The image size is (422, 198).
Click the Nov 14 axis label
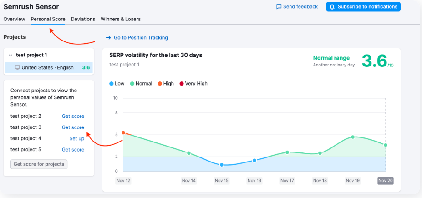(189, 181)
